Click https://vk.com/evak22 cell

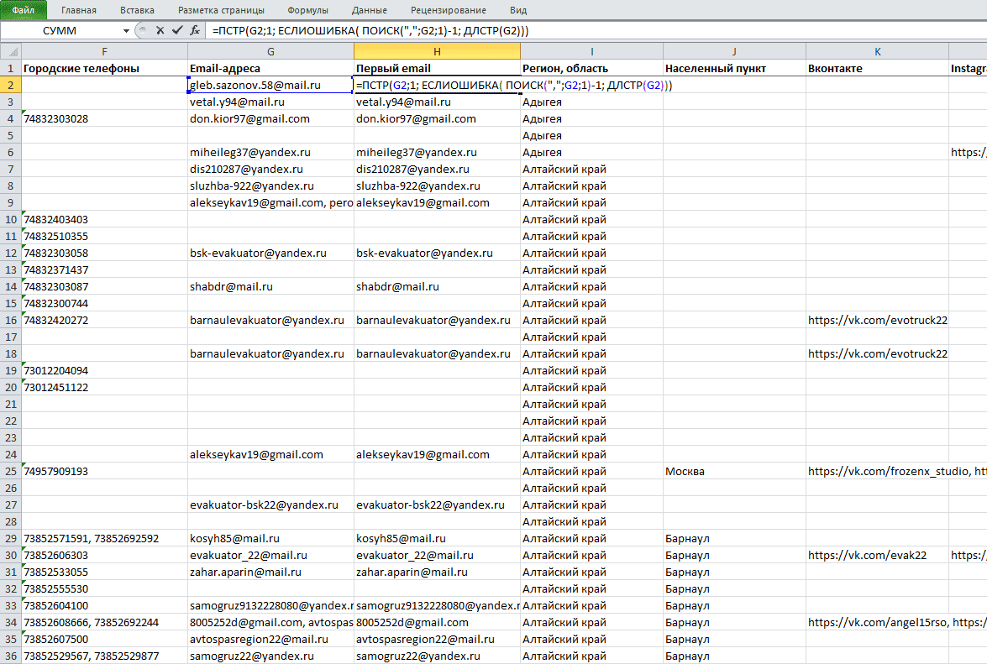click(x=877, y=555)
